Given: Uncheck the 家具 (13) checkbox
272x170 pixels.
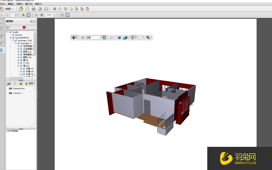Looking at the screenshot, I should pos(21,52).
